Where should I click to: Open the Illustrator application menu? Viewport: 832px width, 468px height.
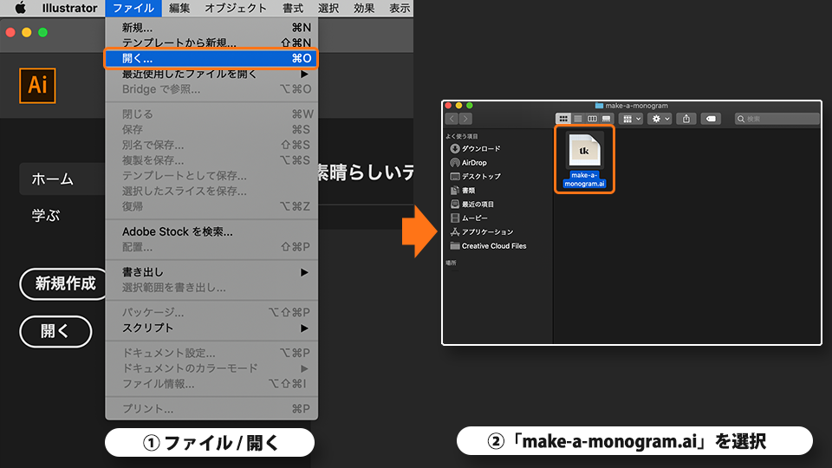(69, 8)
